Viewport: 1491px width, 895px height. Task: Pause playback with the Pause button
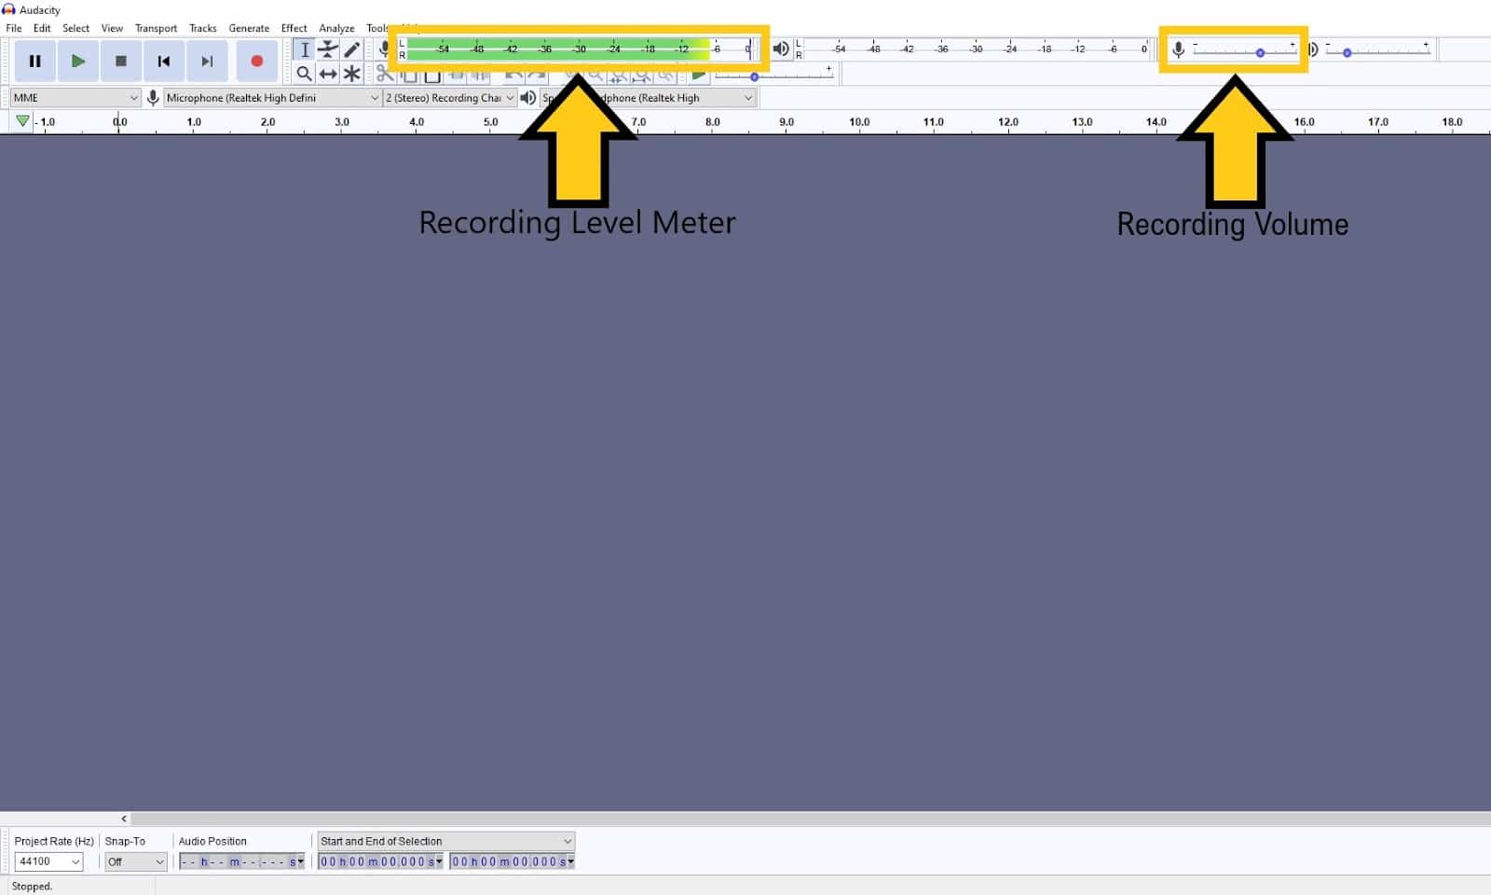pyautogui.click(x=35, y=61)
